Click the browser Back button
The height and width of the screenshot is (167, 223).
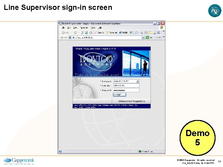[x=65, y=33]
